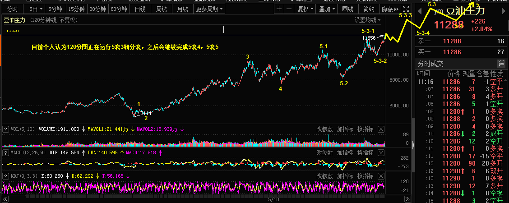Select the 5分钟 period
The image size is (509, 203).
[x=55, y=9]
